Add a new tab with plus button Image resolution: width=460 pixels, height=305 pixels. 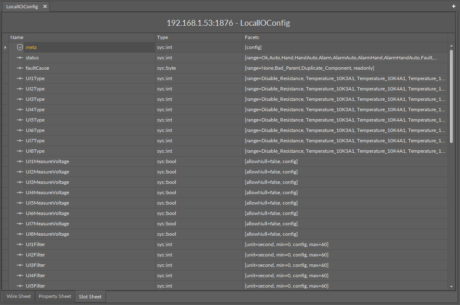tap(454, 6)
